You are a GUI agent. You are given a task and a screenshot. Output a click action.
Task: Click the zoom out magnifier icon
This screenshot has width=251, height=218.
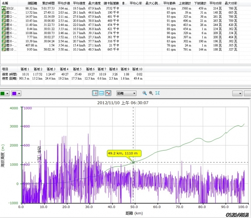point(151,93)
